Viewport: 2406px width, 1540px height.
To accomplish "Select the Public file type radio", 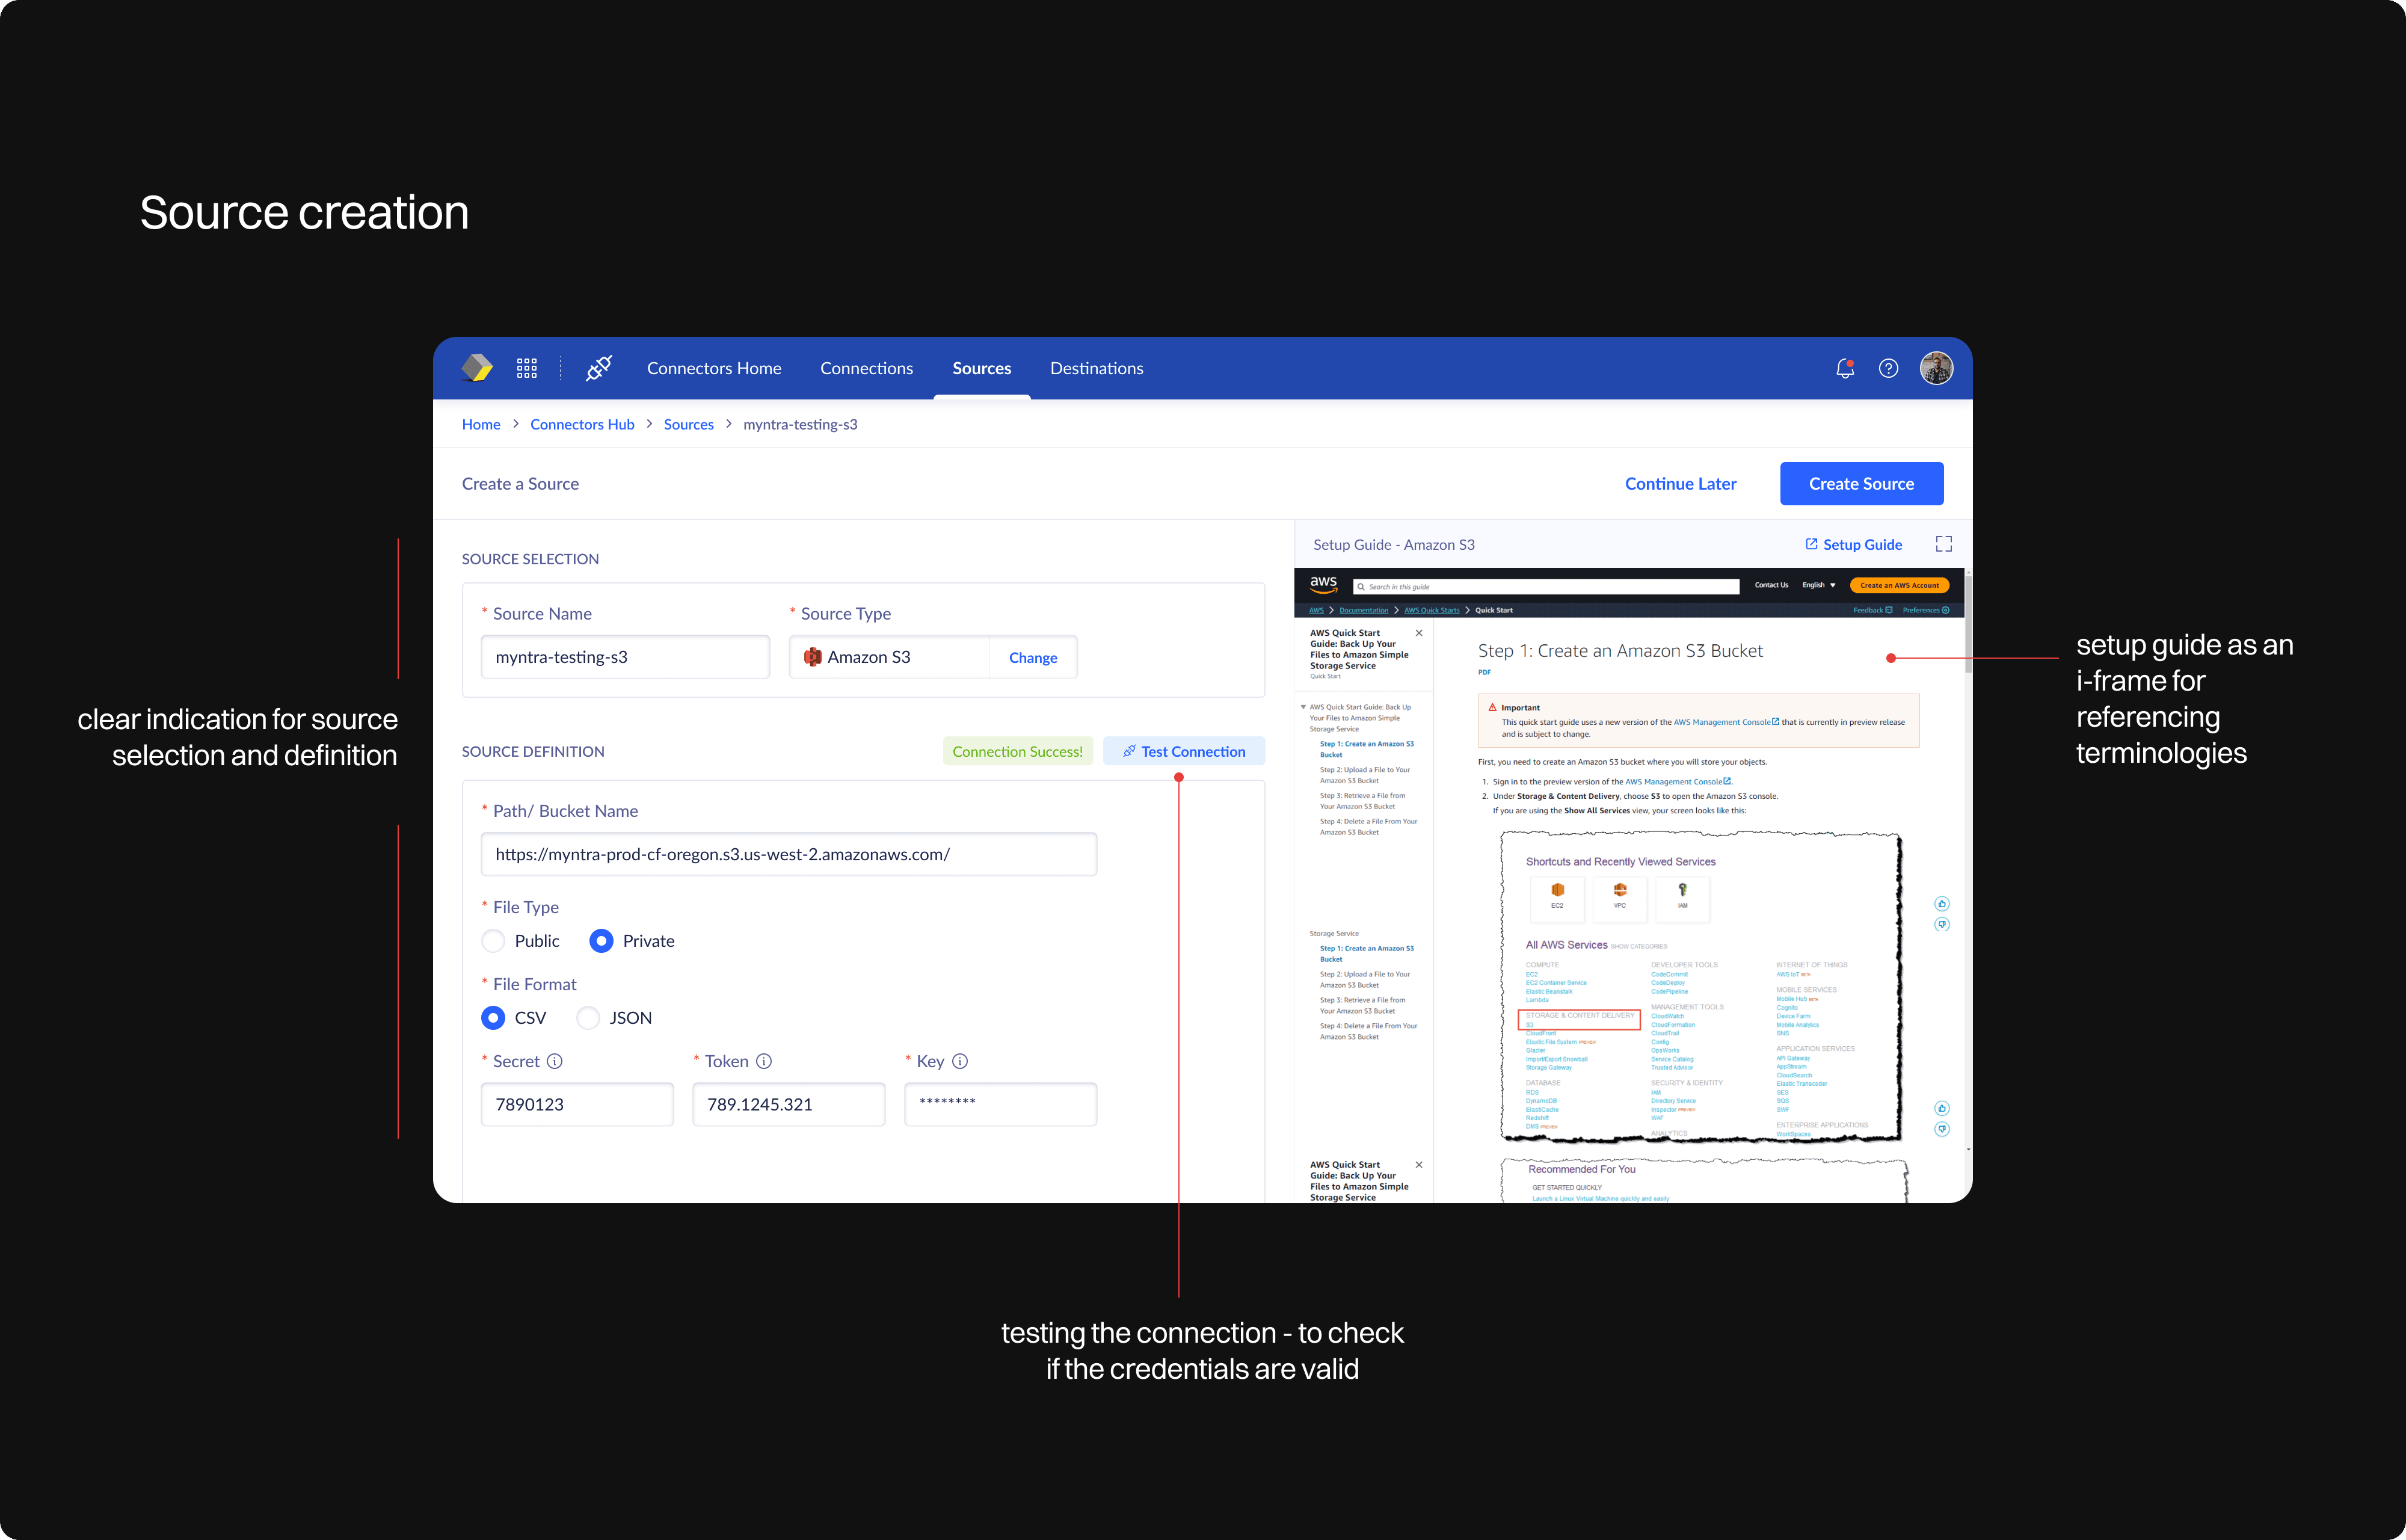I will click(x=493, y=941).
